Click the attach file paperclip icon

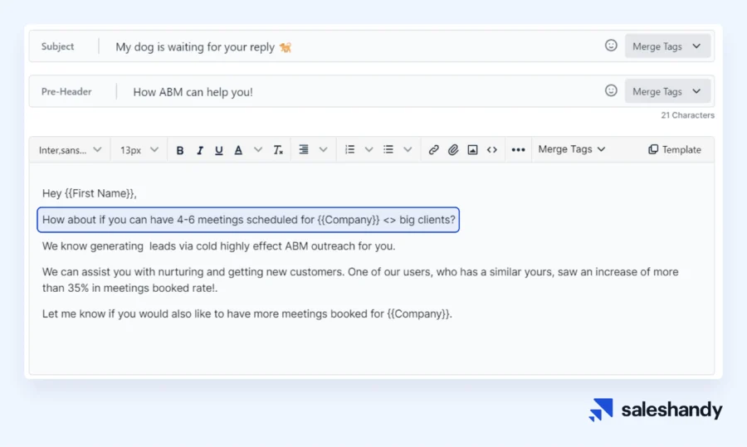(x=453, y=150)
